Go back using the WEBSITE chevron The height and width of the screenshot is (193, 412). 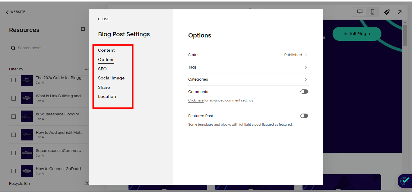tap(7, 12)
